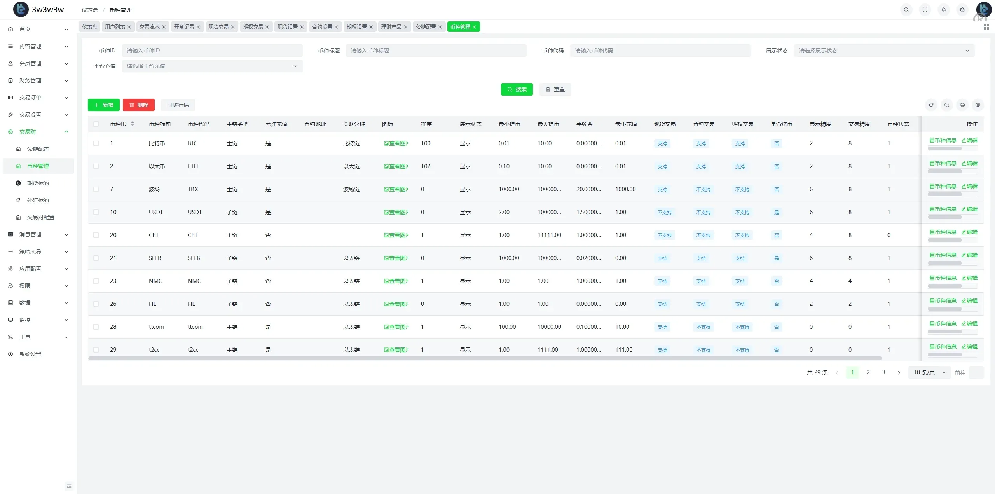Click the print icon above table
The image size is (995, 494).
[962, 105]
